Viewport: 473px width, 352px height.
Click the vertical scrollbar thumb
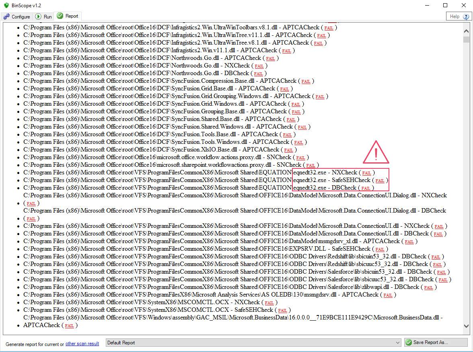(466, 39)
